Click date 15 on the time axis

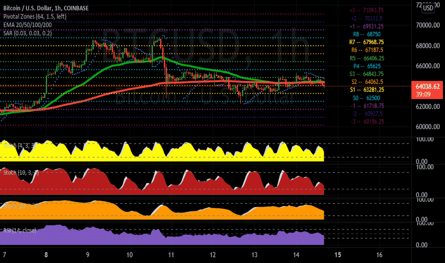click(x=338, y=254)
